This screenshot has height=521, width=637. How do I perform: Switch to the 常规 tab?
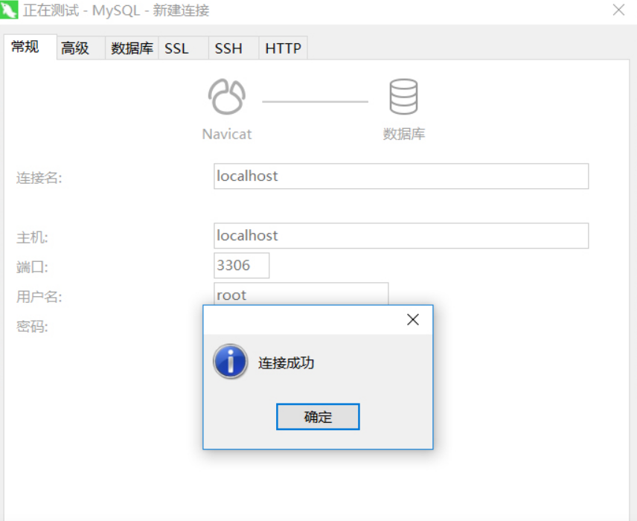click(x=31, y=47)
